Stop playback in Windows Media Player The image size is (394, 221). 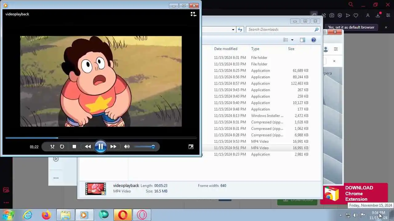click(x=74, y=147)
